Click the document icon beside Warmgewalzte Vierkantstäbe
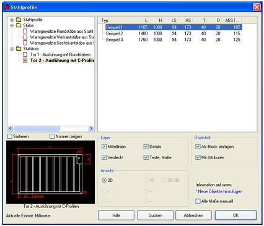Screen dimensions: 264x226 click(x=25, y=37)
